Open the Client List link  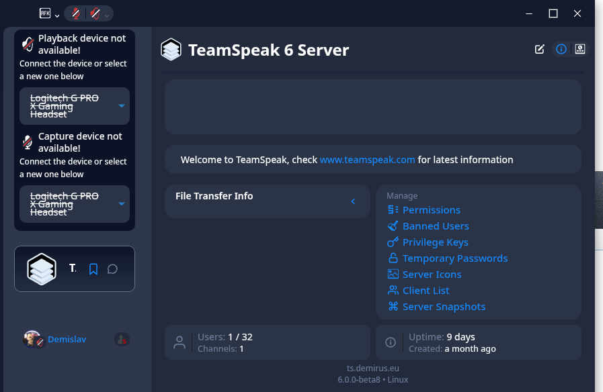[x=426, y=291]
